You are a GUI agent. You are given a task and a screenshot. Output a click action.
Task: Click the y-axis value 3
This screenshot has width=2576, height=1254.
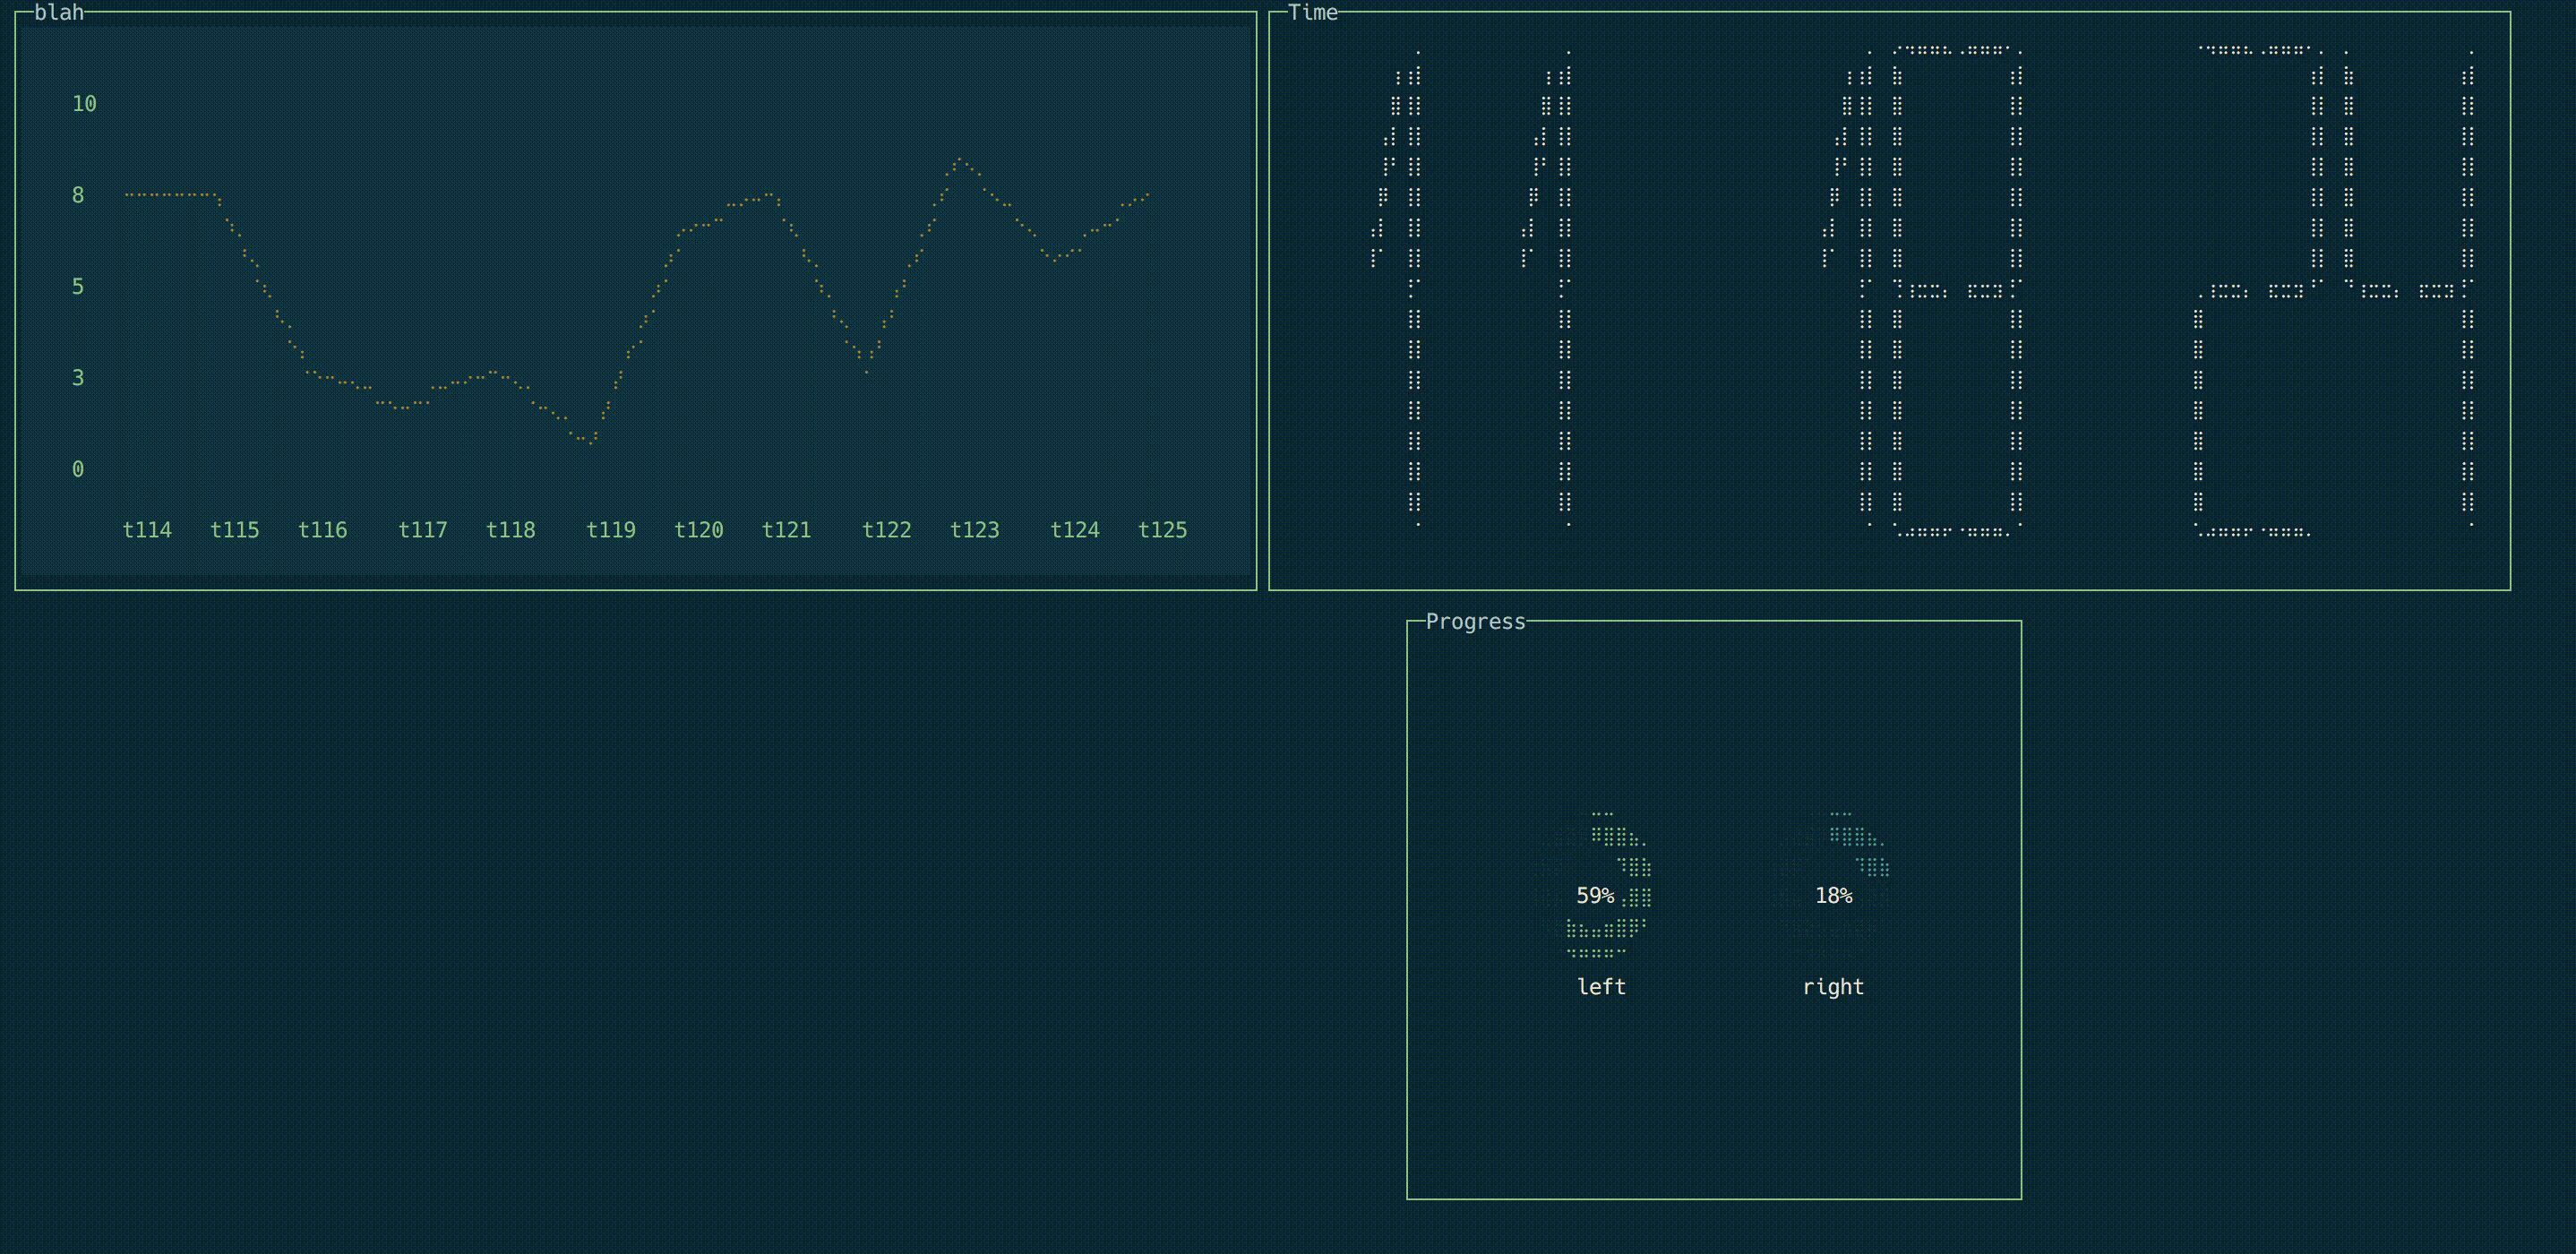[78, 378]
